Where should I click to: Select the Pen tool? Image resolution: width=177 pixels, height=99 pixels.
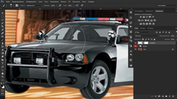click(2, 67)
